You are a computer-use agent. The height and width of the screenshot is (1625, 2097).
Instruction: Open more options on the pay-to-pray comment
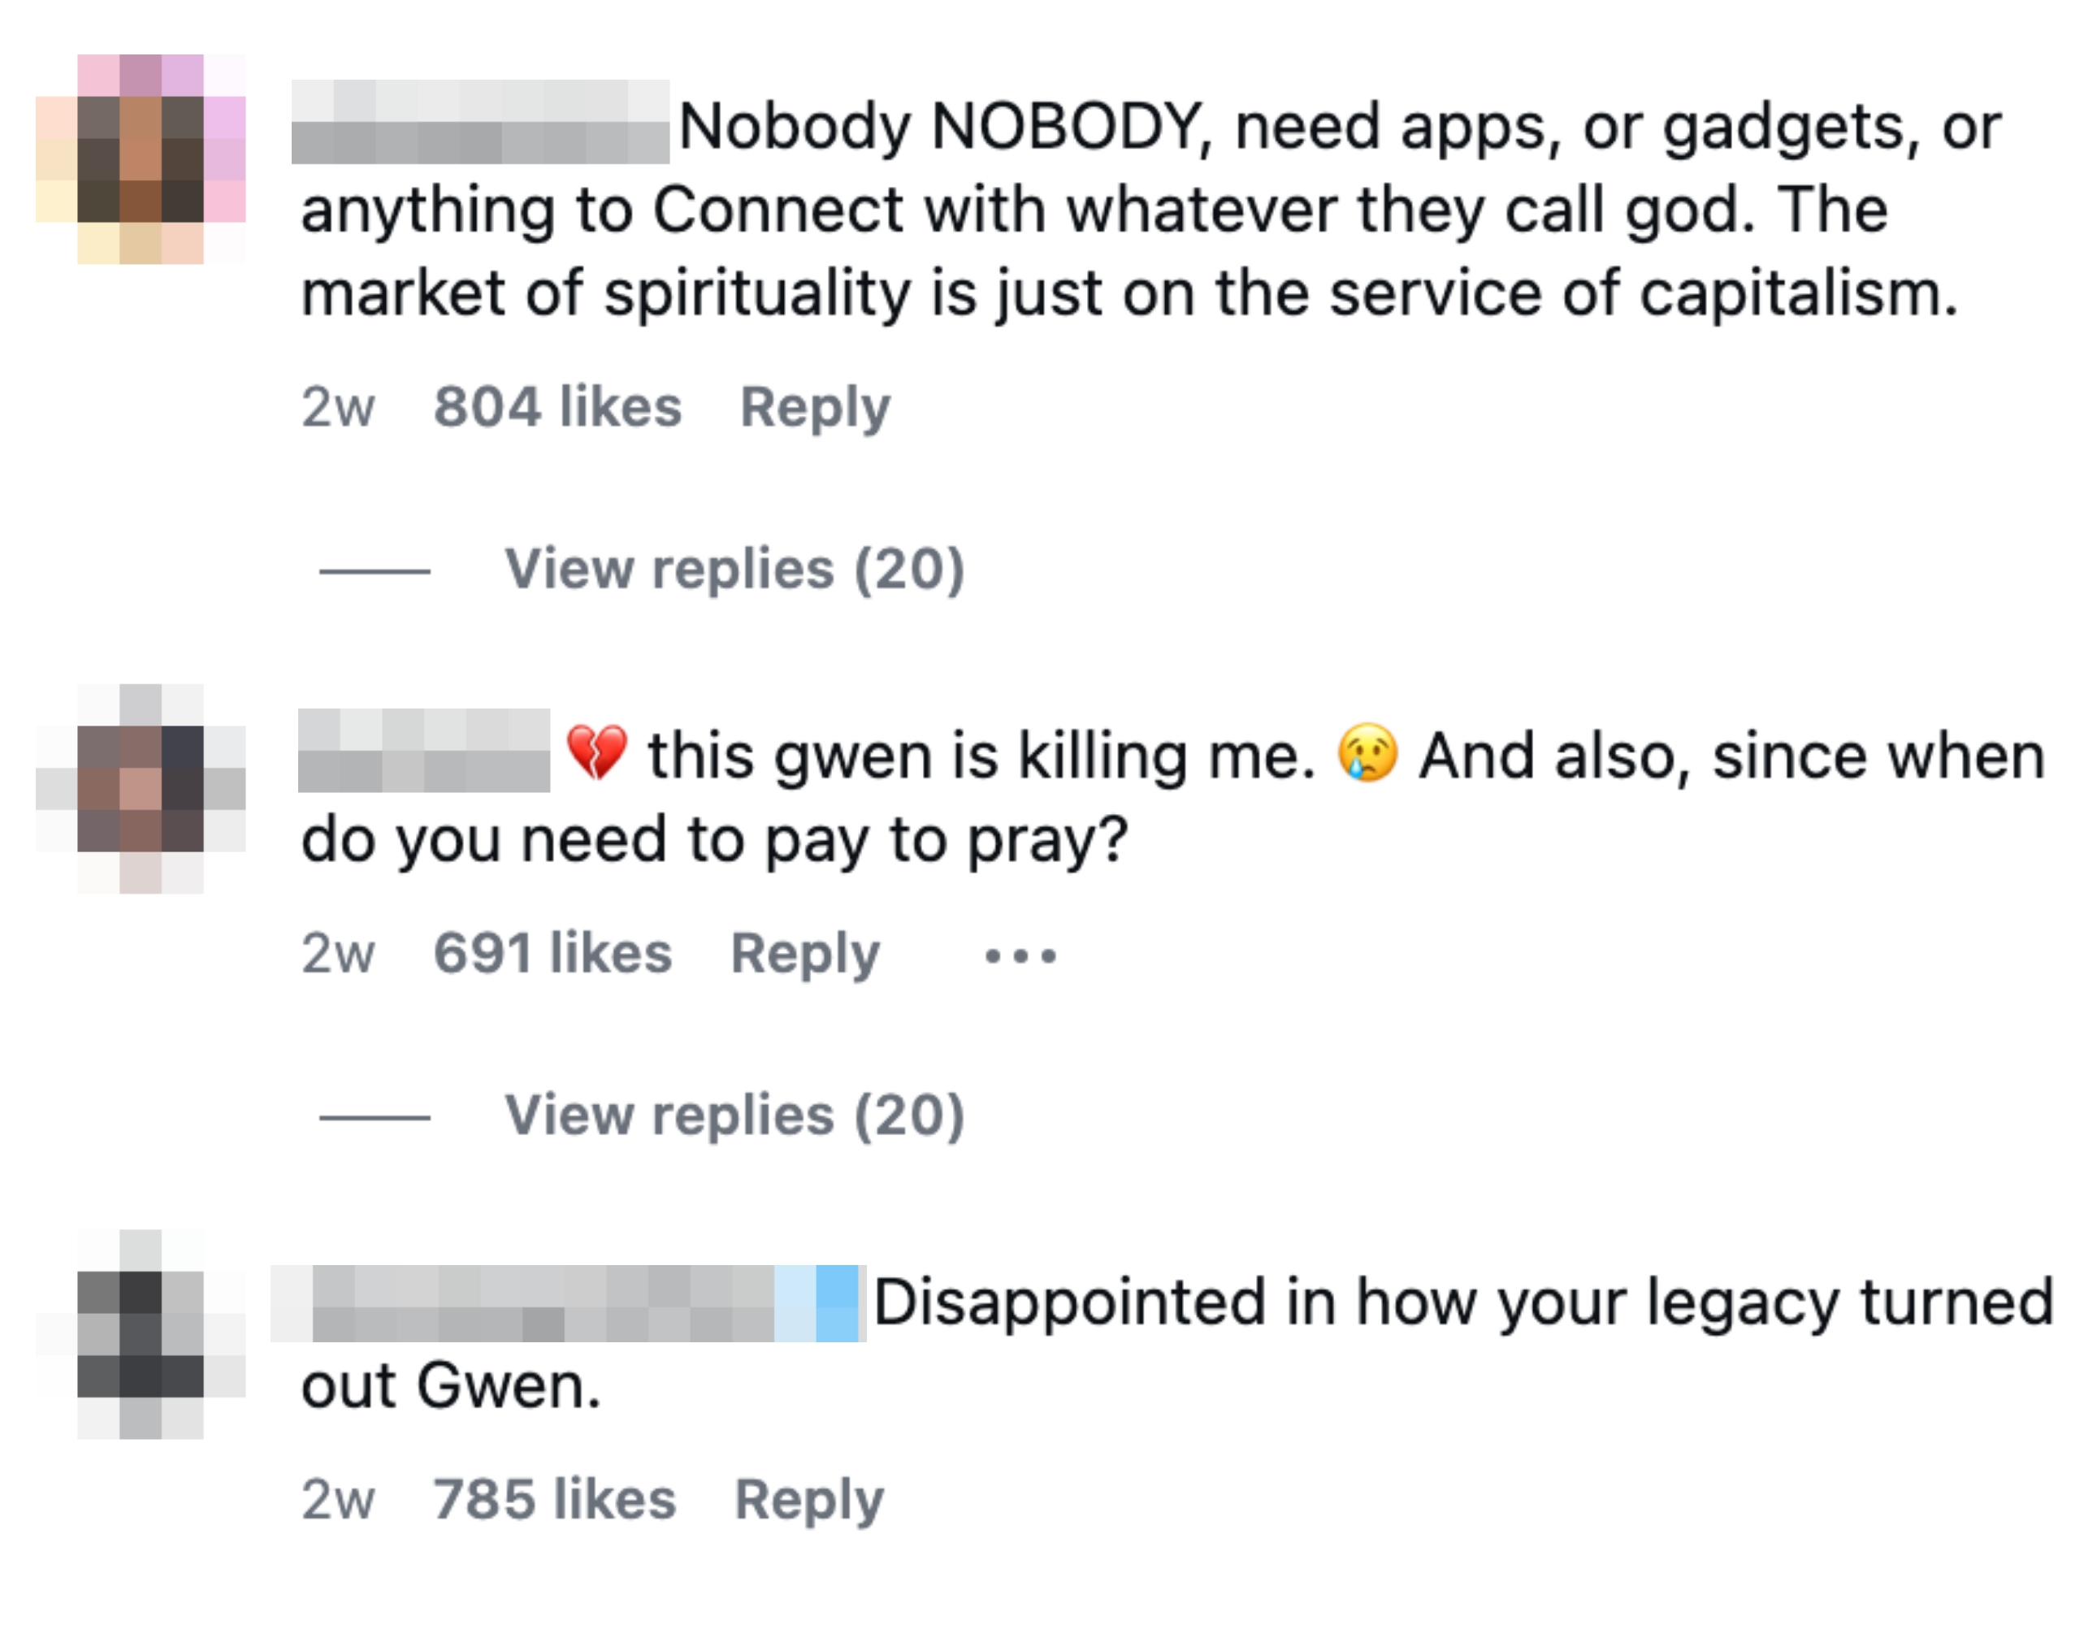pos(1020,955)
